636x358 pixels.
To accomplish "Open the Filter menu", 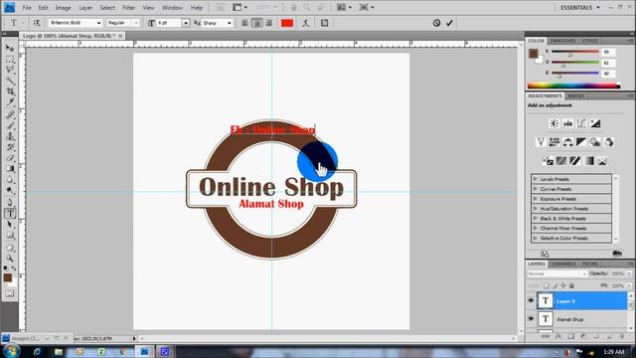I will [128, 8].
